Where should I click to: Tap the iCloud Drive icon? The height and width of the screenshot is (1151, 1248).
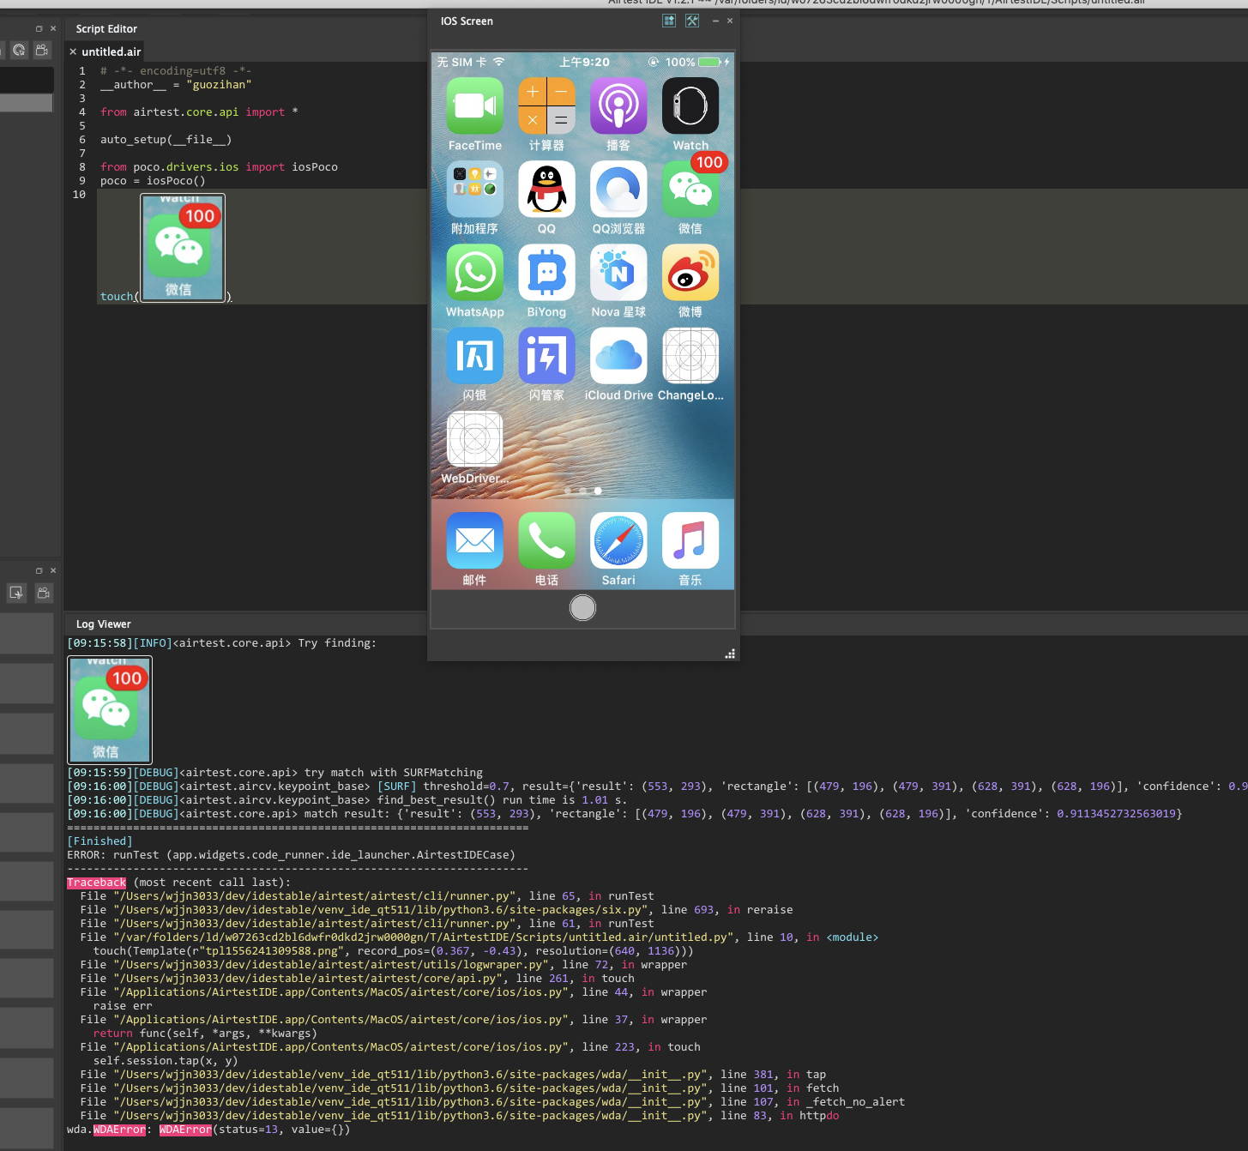618,357
